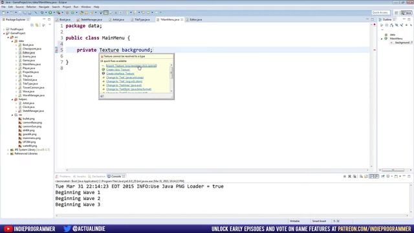Screen dimensions: 414x233
Task: Select Checkpoint.java in Package Explorer
Action: pyautogui.click(x=32, y=49)
